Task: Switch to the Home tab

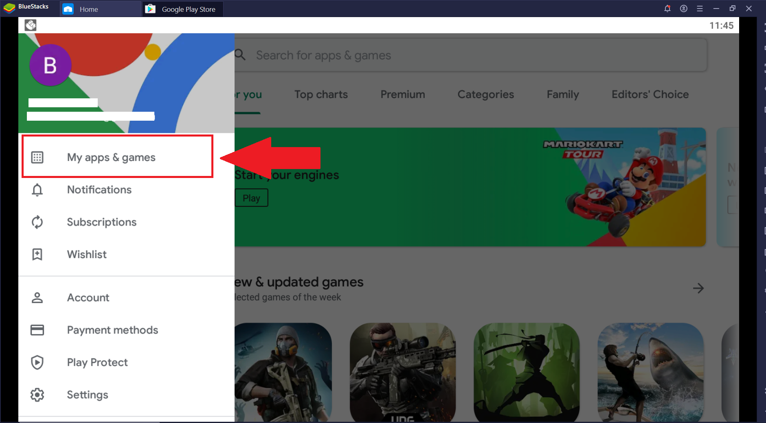Action: click(101, 9)
